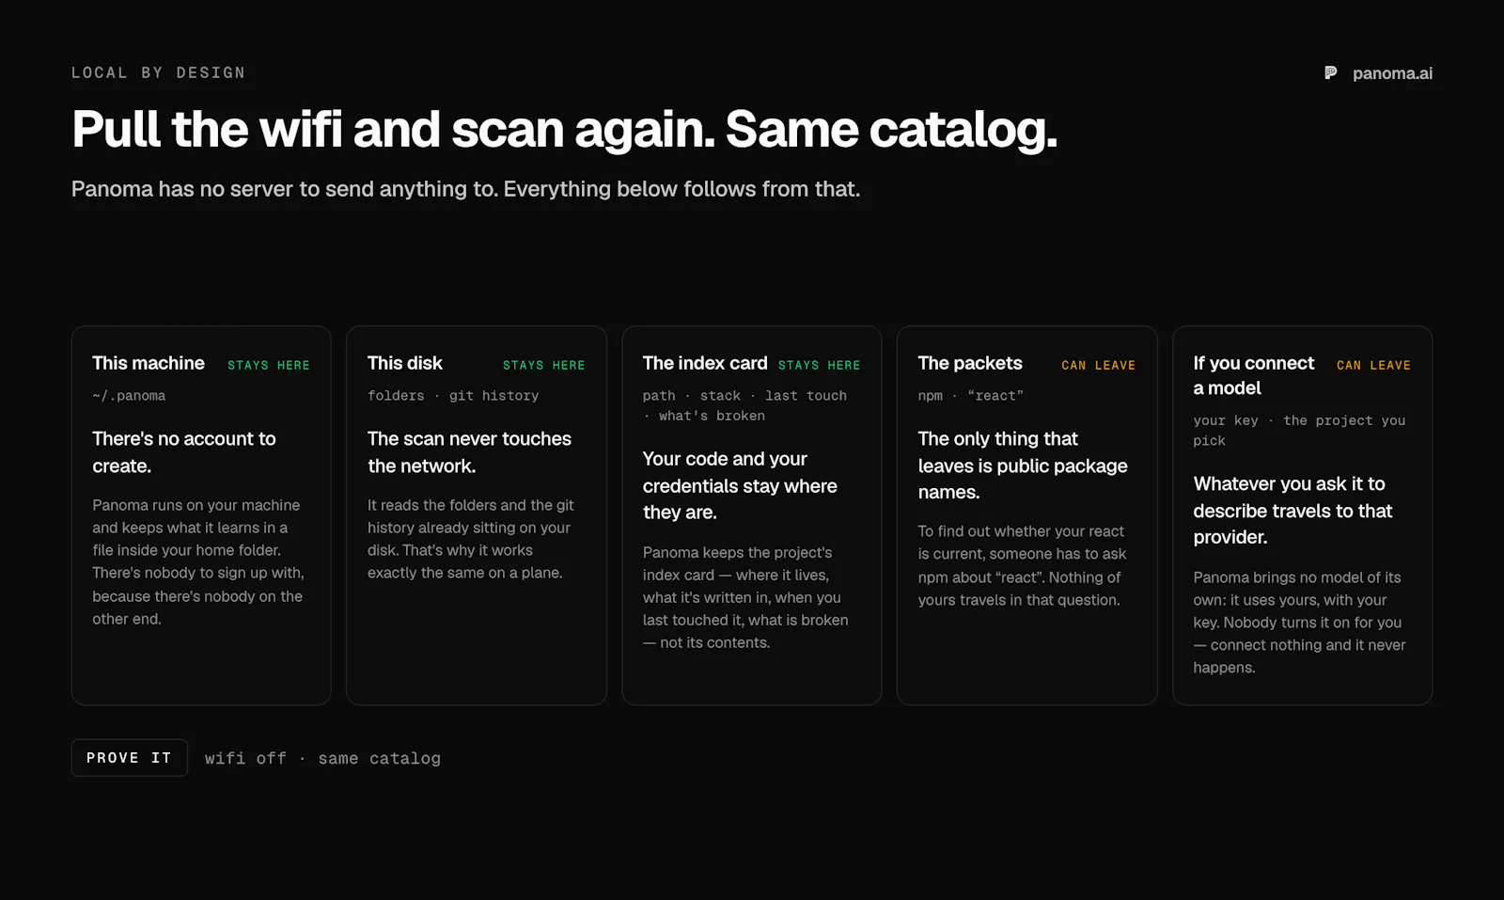Select the LOCAL BY DESIGN label
This screenshot has width=1504, height=900.
coord(158,72)
